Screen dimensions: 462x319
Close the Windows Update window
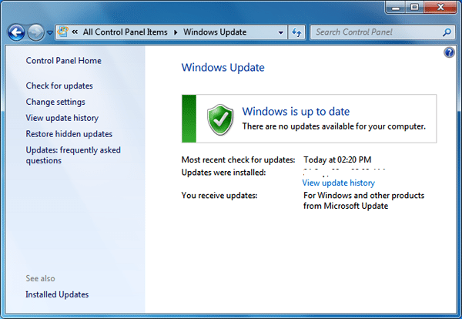tap(440, 7)
